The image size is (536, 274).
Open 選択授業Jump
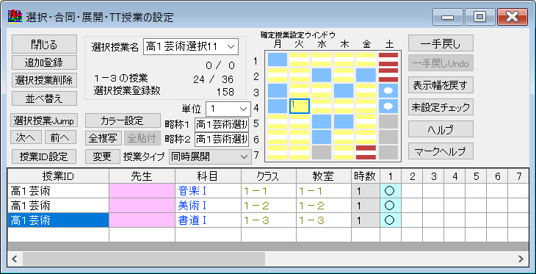(x=44, y=120)
